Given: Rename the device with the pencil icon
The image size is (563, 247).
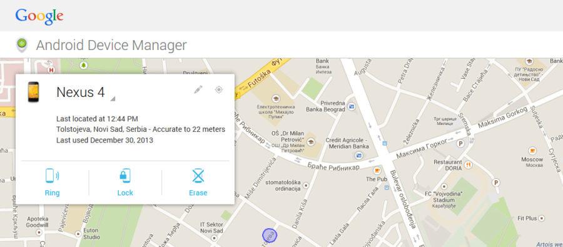Looking at the screenshot, I should pyautogui.click(x=198, y=89).
